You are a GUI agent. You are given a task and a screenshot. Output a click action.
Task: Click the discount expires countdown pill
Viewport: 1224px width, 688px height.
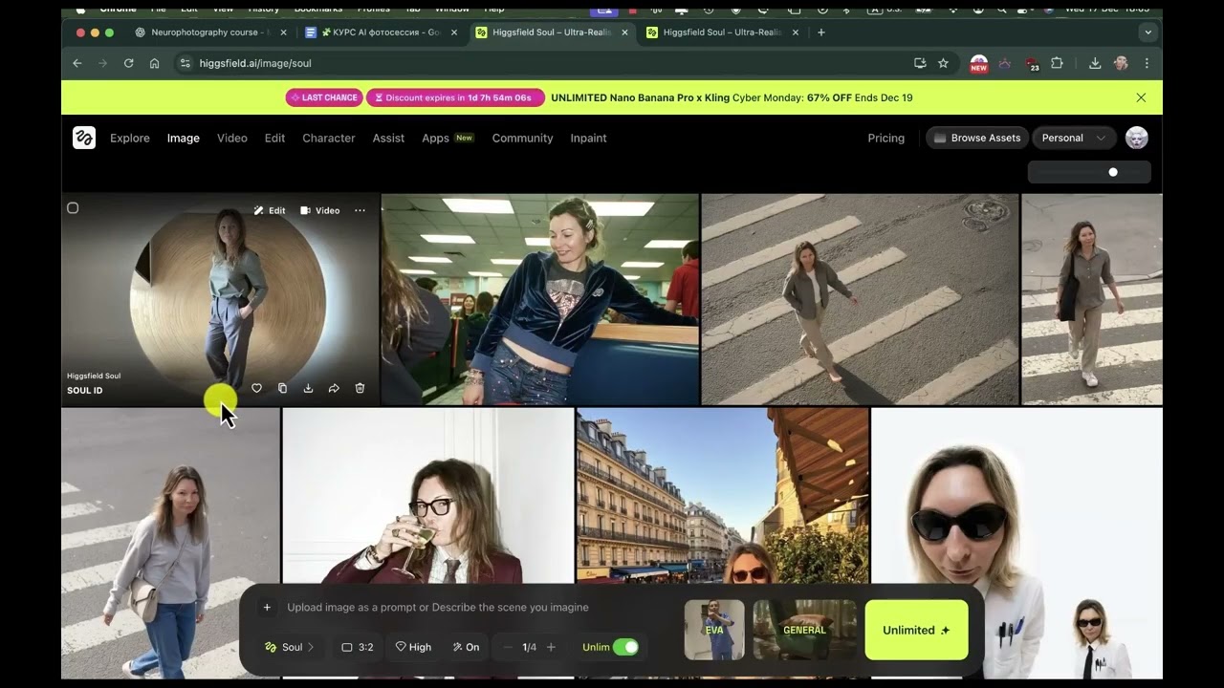pyautogui.click(x=455, y=97)
